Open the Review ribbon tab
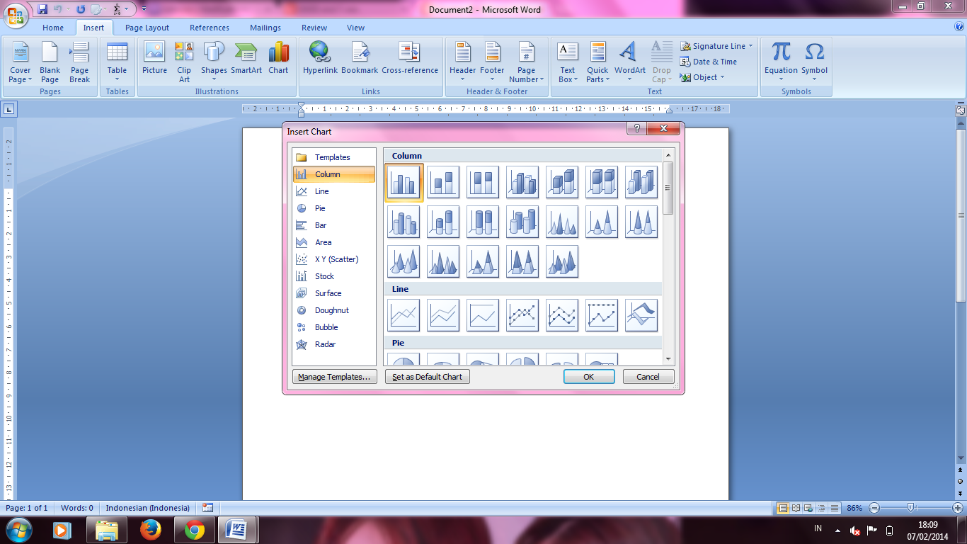Image resolution: width=967 pixels, height=544 pixels. point(314,28)
